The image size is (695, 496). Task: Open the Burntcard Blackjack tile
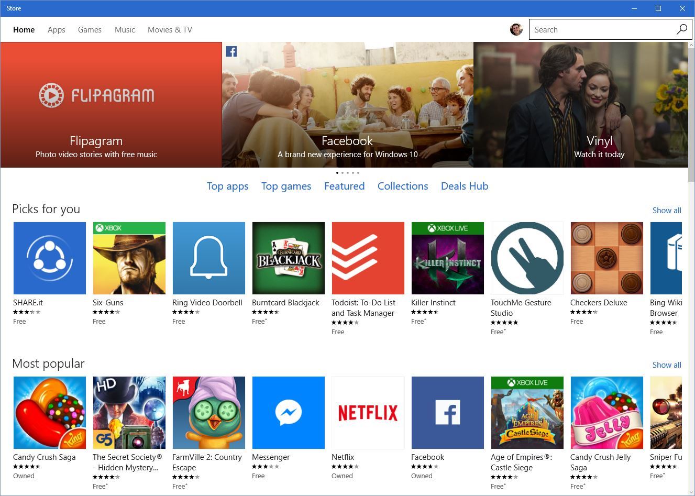288,258
